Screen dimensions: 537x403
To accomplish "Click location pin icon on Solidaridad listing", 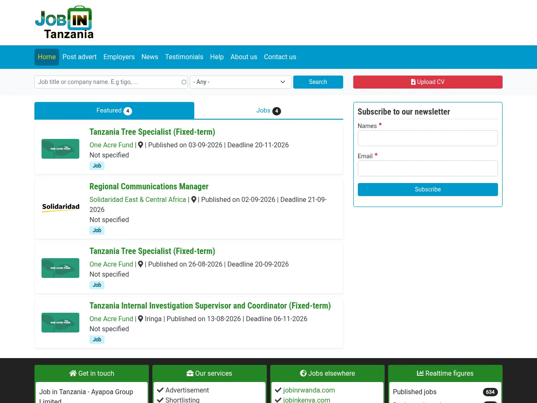I will [194, 199].
